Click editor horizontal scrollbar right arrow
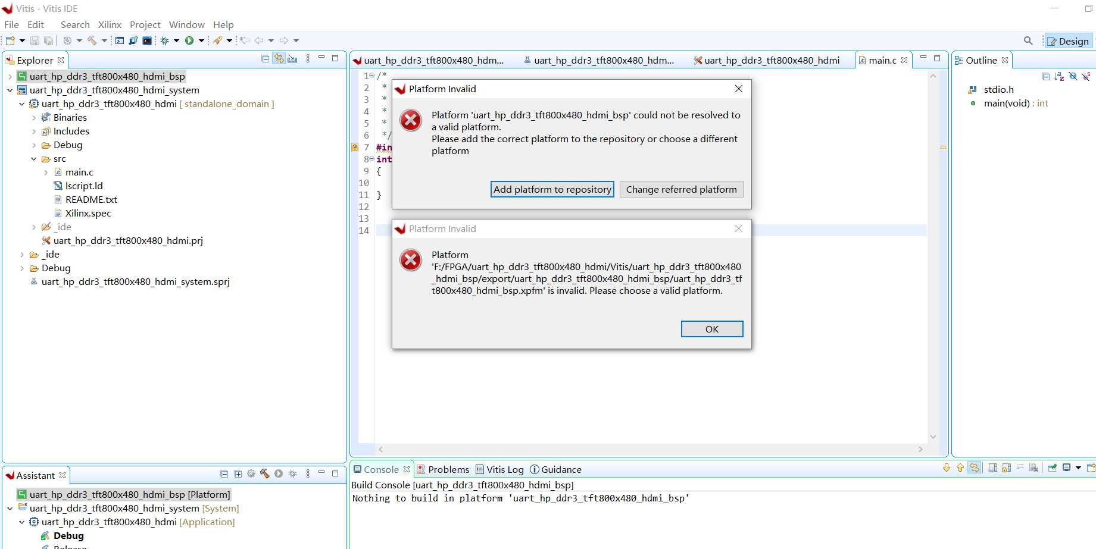1096x549 pixels. click(x=920, y=449)
